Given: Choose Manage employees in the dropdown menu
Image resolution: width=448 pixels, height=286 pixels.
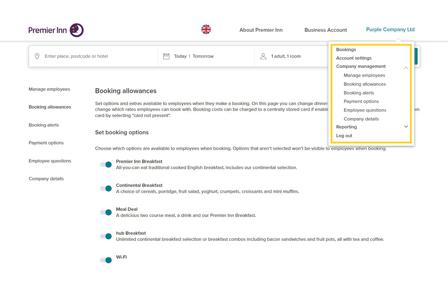Looking at the screenshot, I should pyautogui.click(x=364, y=76).
